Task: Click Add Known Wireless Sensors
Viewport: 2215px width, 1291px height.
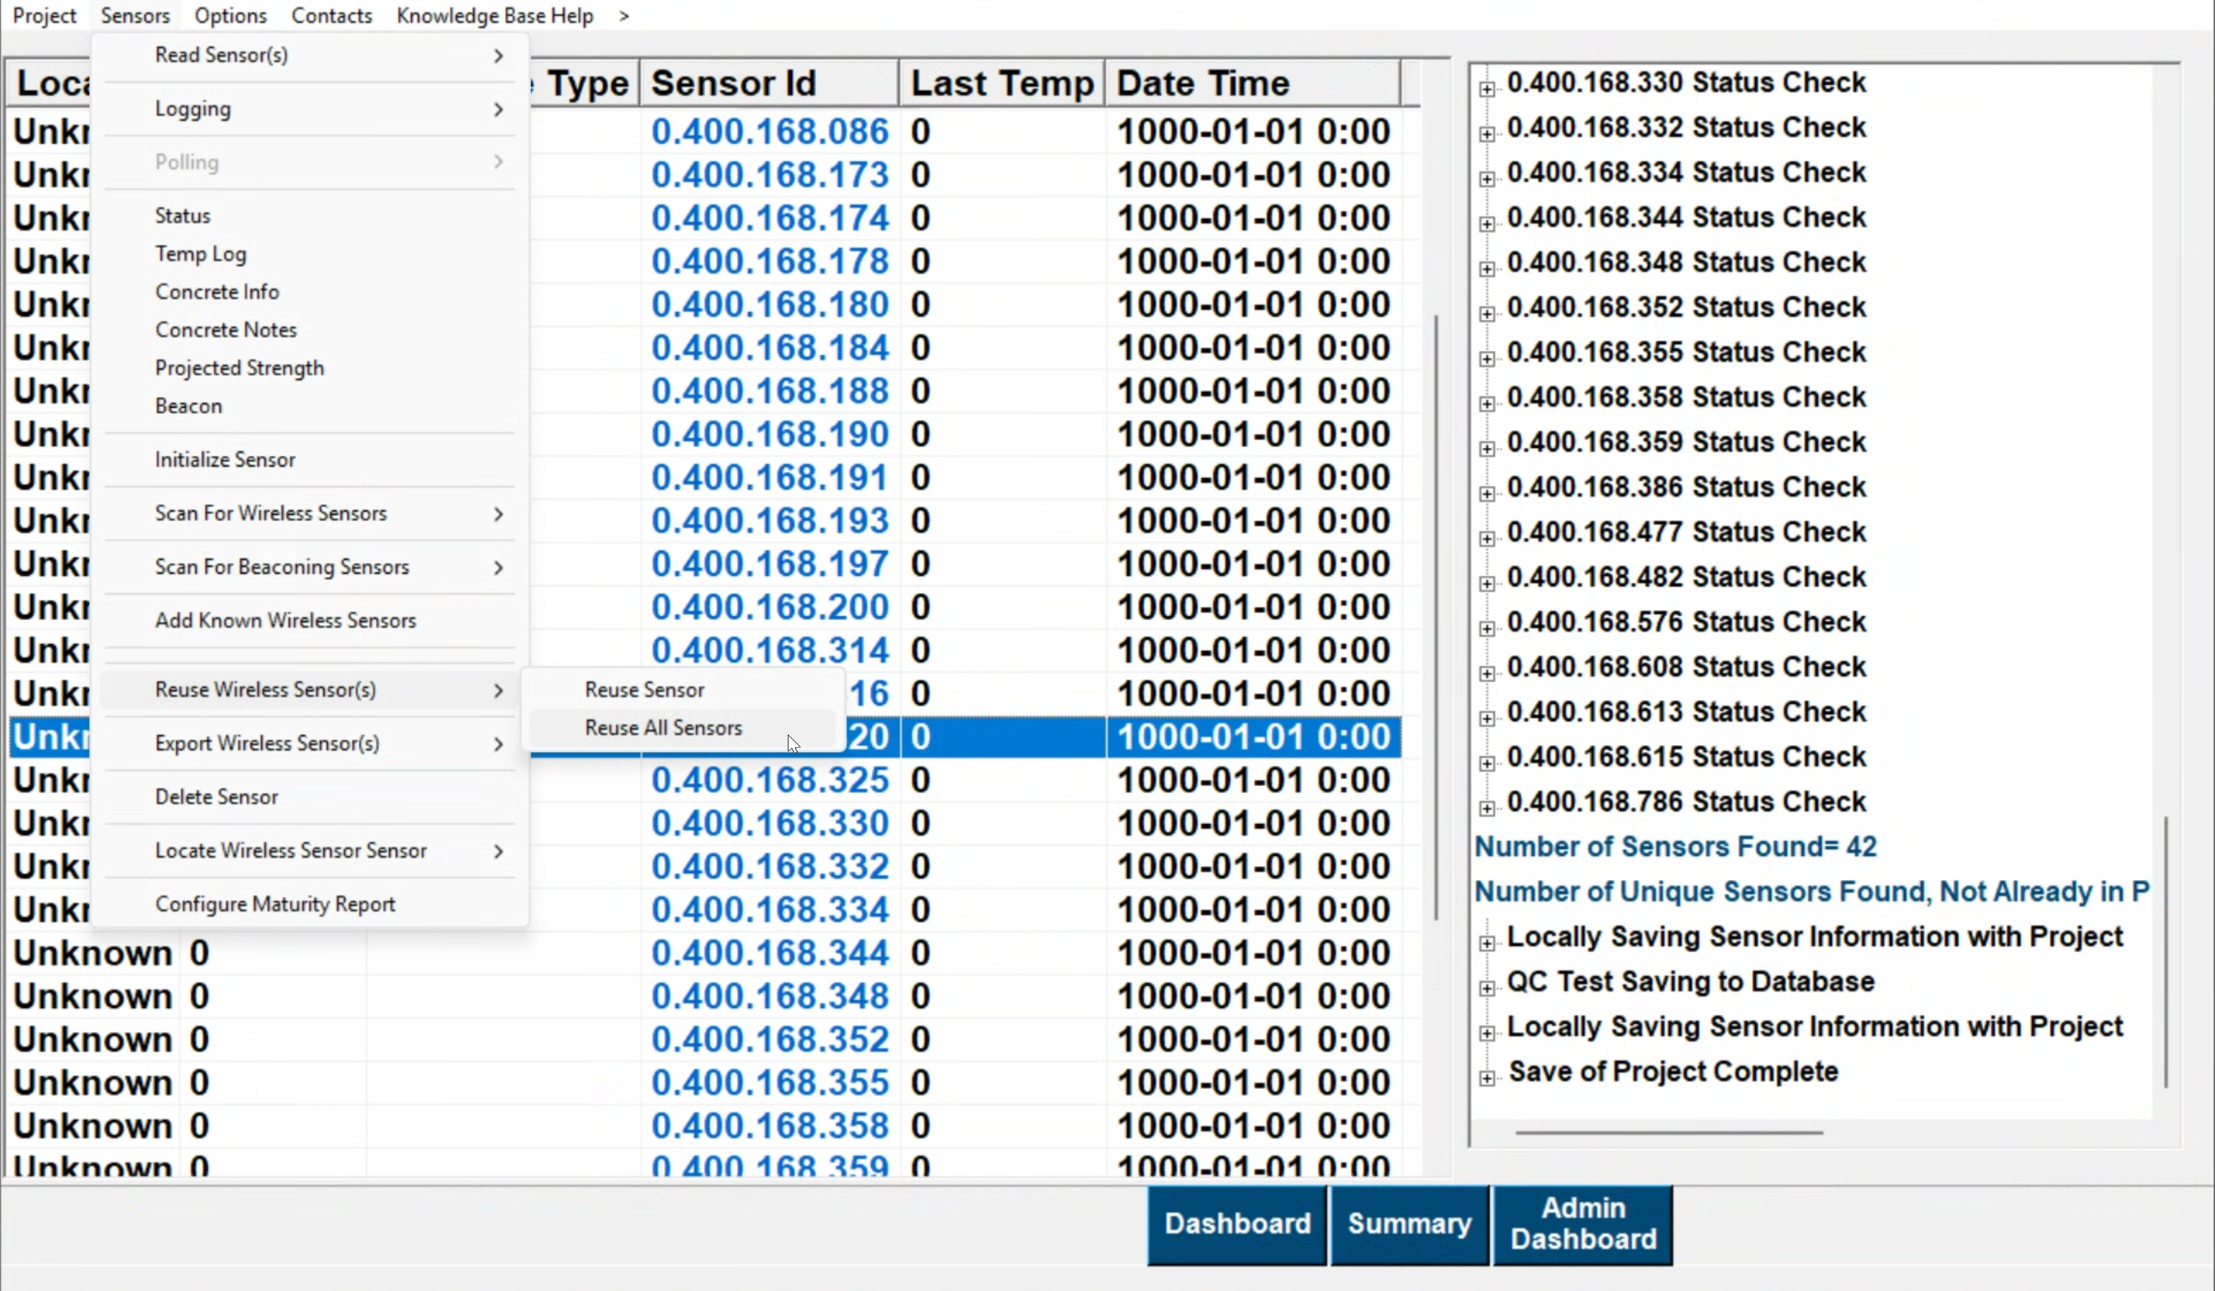Action: pos(285,621)
